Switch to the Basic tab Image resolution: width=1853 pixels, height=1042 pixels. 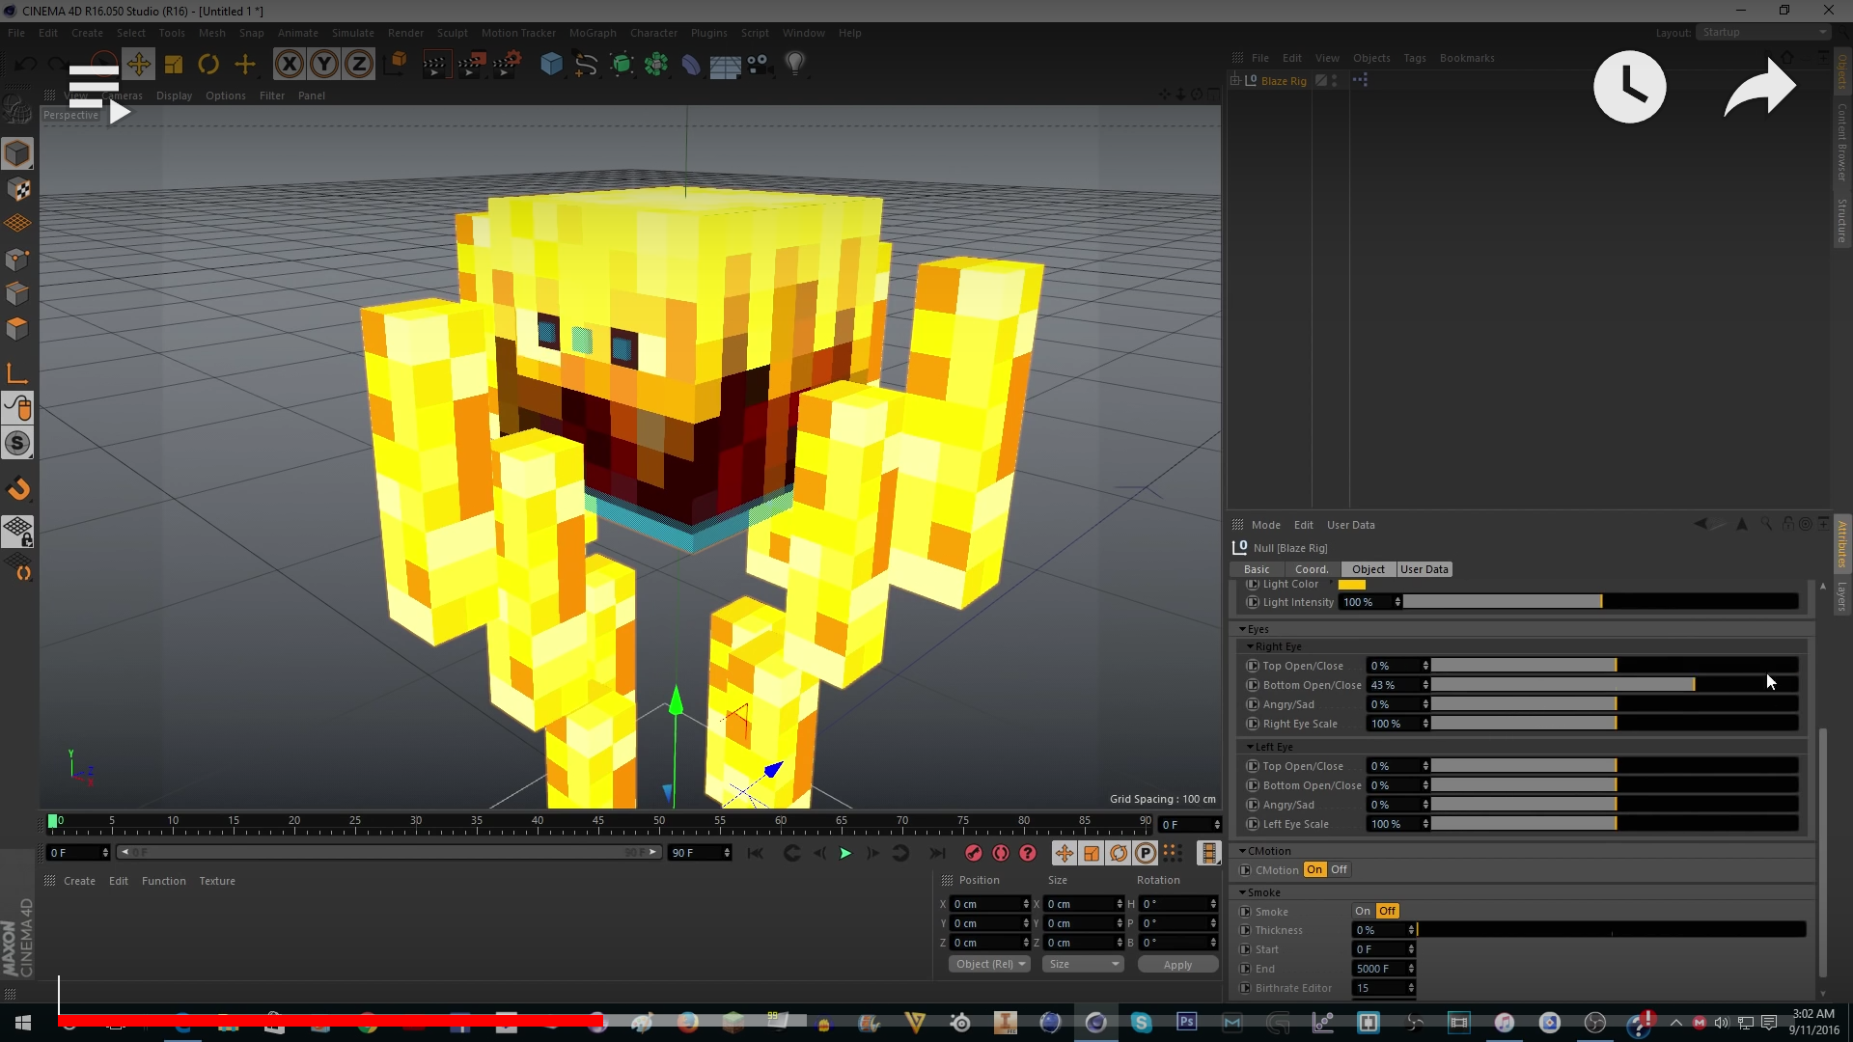[1257, 569]
